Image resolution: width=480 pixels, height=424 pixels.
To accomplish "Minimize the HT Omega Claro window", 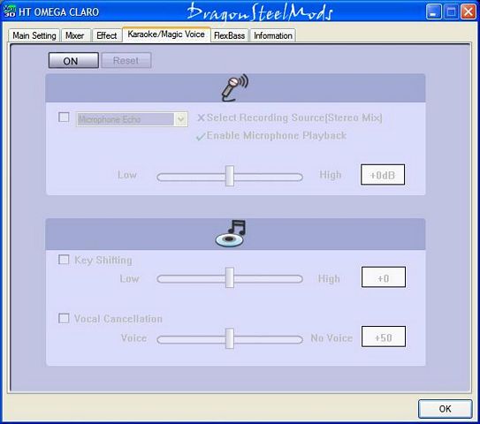I will click(x=433, y=12).
